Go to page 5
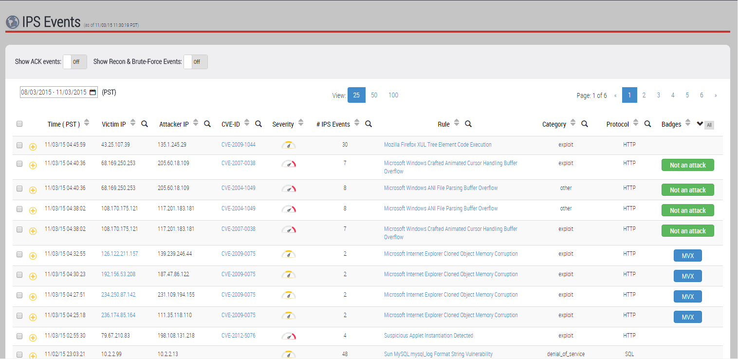 [x=687, y=95]
